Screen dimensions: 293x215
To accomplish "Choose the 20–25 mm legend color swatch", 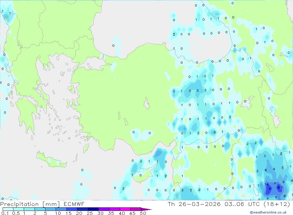I will coord(82,209).
